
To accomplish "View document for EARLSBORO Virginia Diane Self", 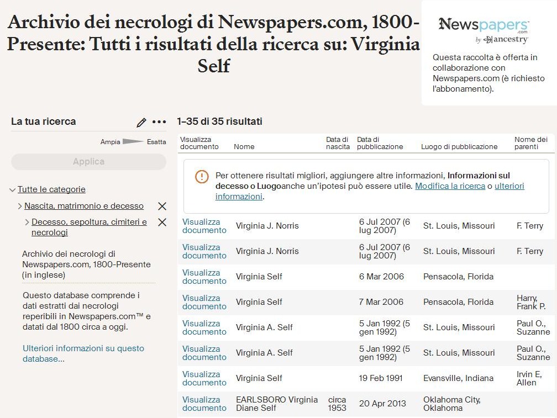I will 204,404.
